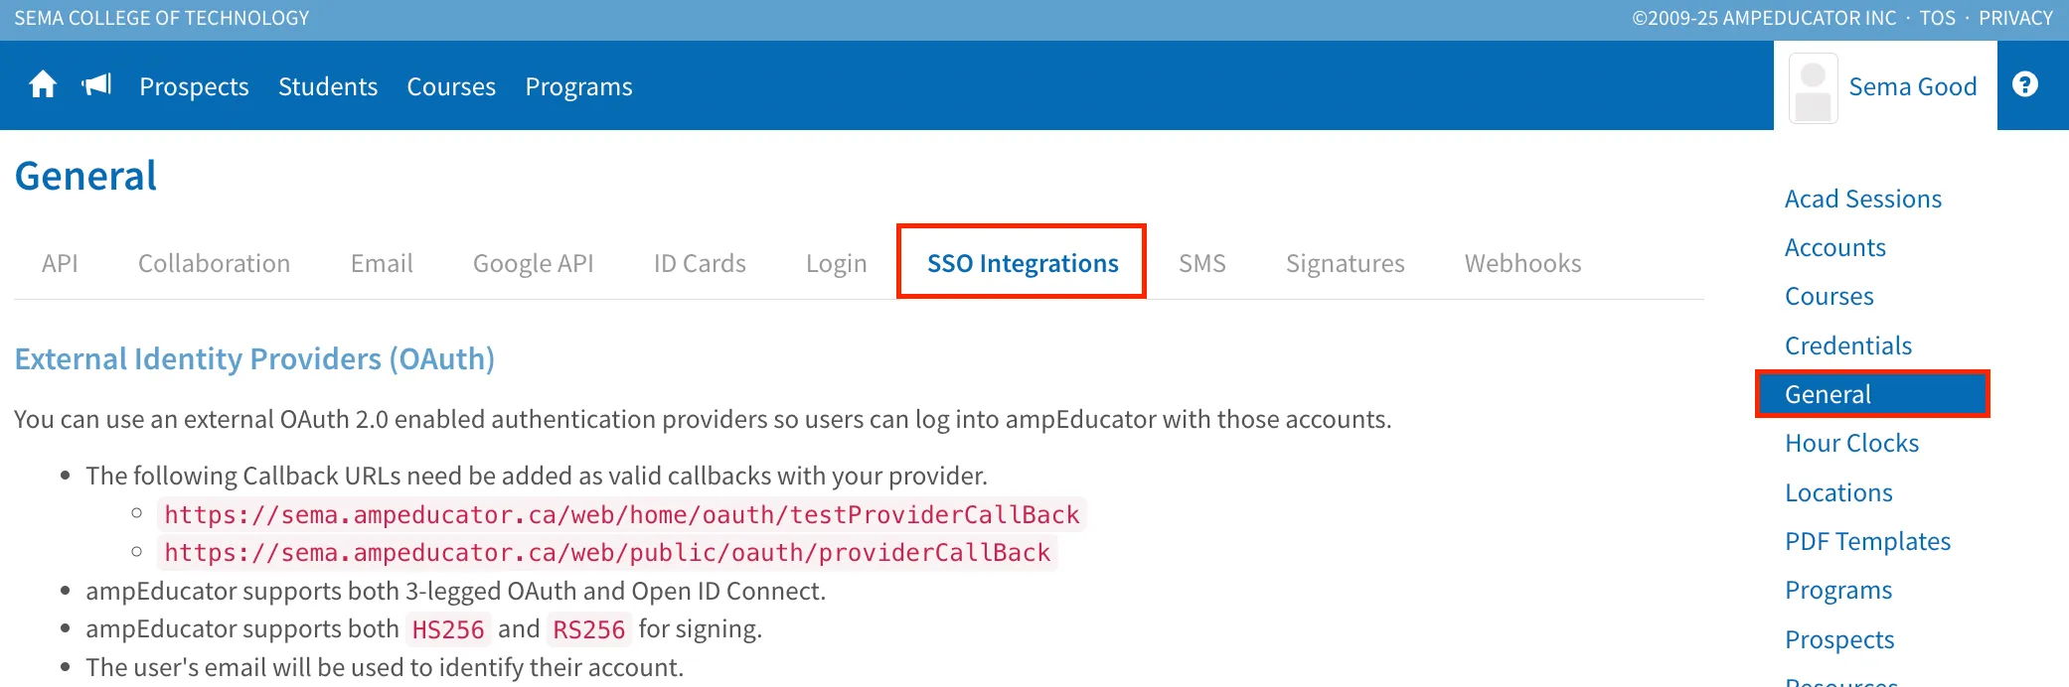Switch to the API tab
The height and width of the screenshot is (687, 2069).
pos(60,263)
